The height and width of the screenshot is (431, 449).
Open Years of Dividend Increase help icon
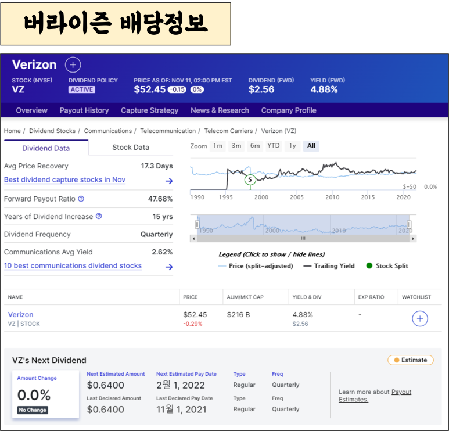(99, 216)
